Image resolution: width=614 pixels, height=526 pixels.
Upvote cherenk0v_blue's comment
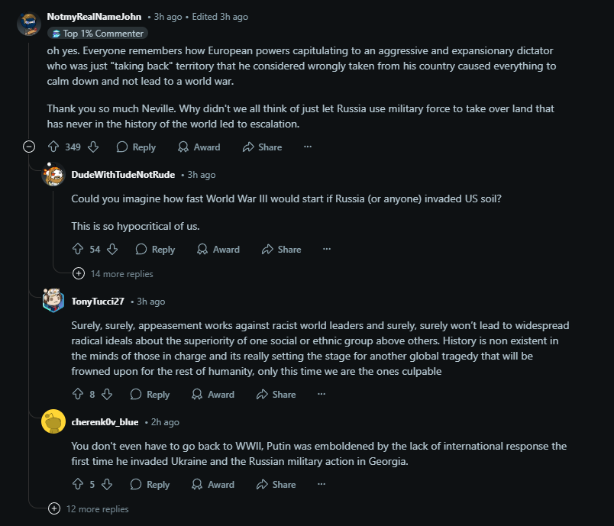[78, 484]
